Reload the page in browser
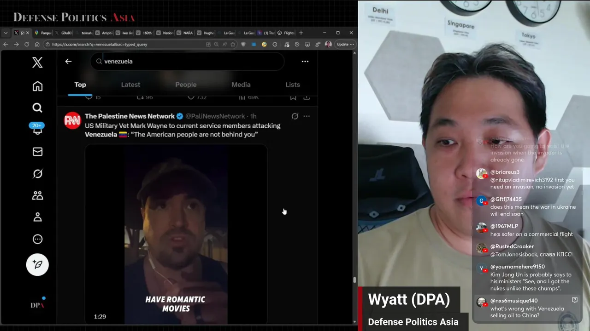 tap(27, 45)
